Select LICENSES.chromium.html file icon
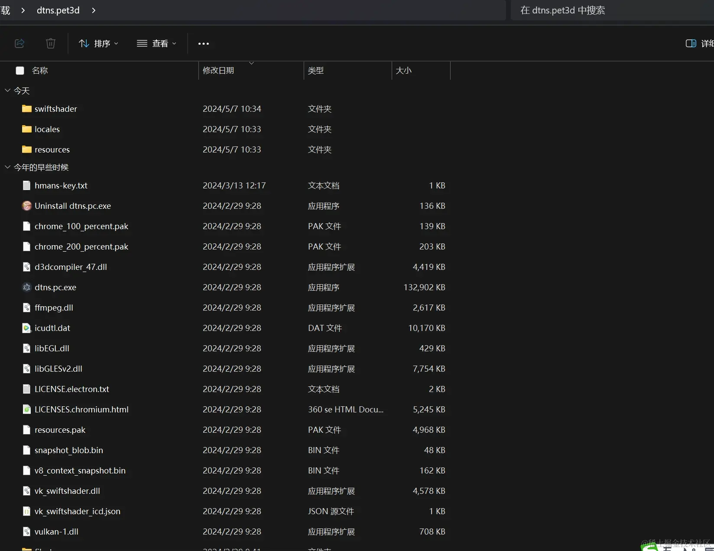714x551 pixels. [27, 409]
